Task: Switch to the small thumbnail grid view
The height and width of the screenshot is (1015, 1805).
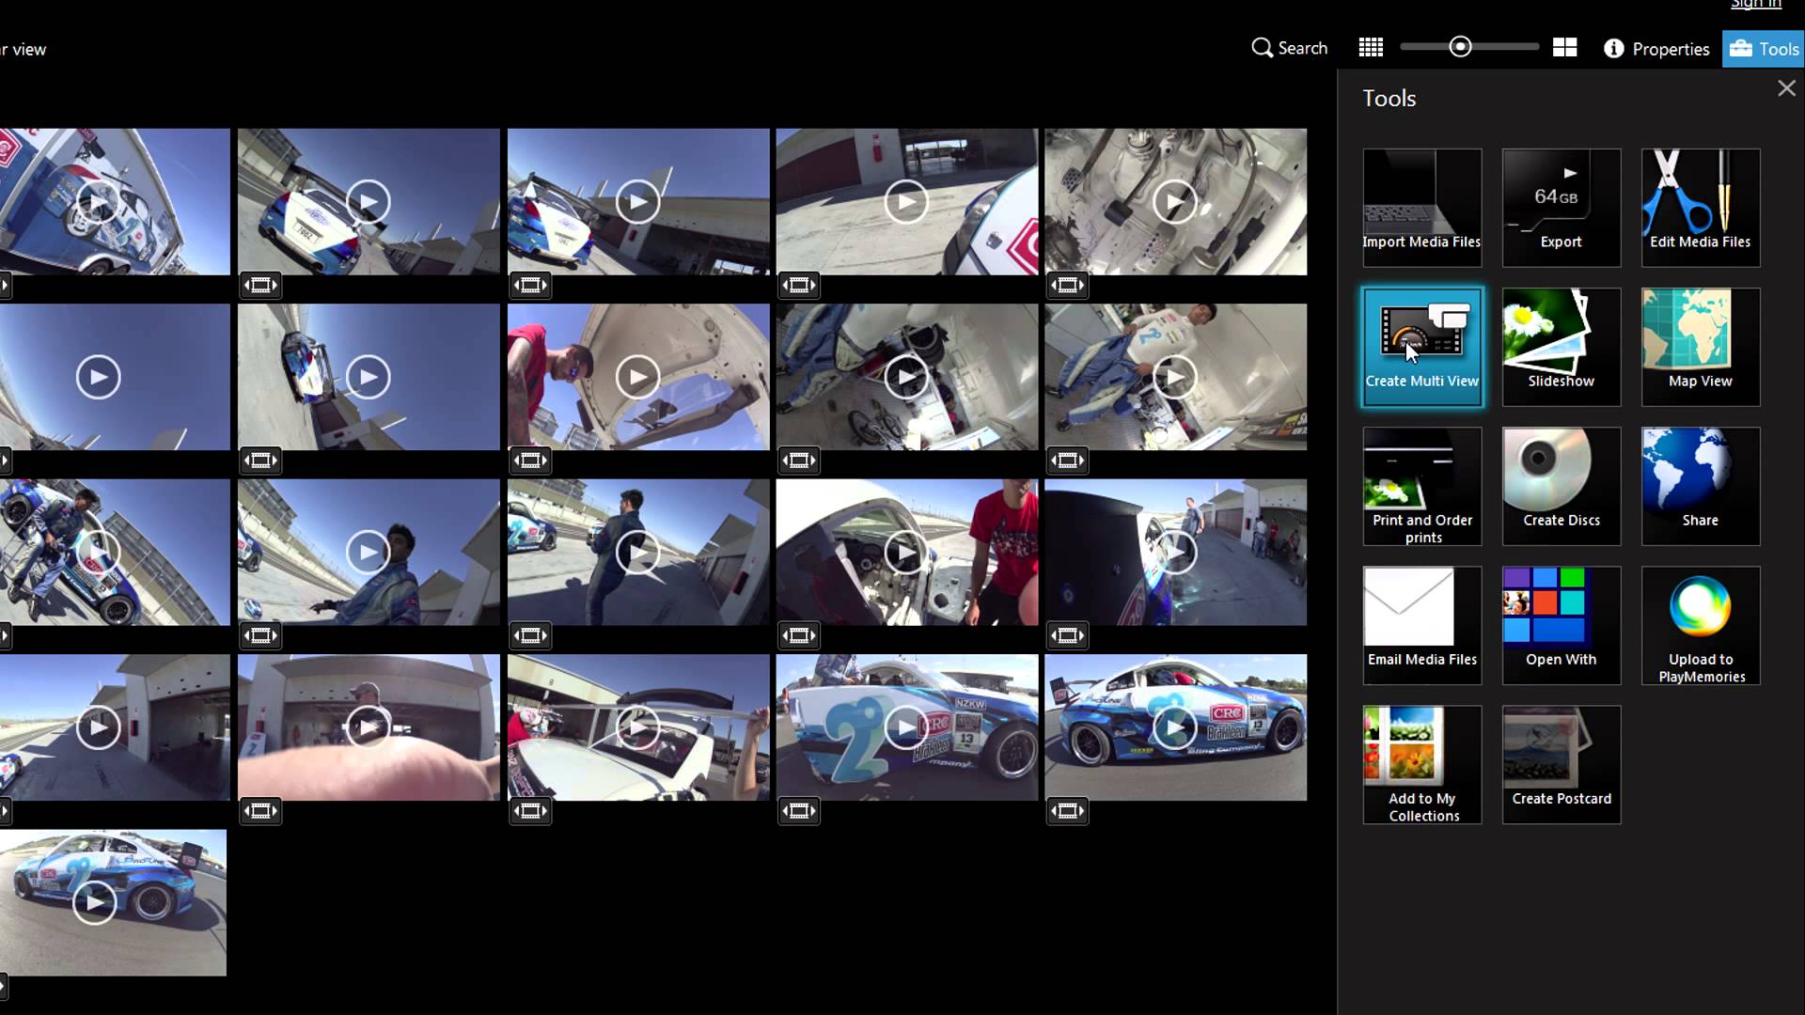Action: (1371, 48)
